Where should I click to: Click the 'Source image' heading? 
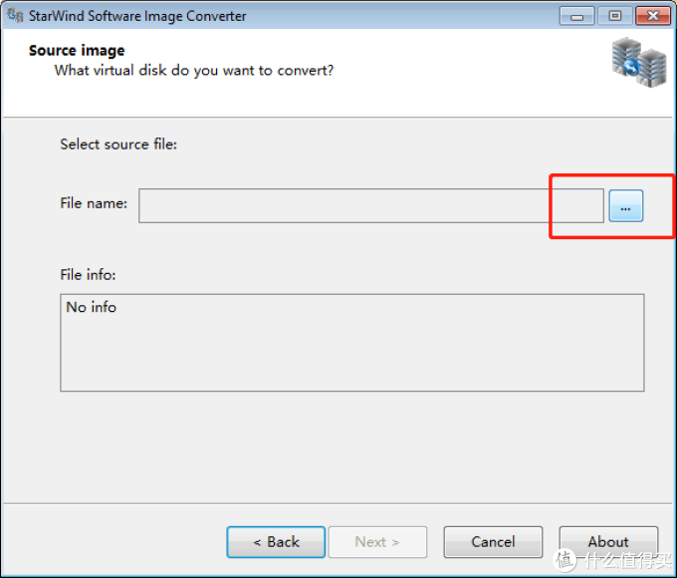[x=77, y=51]
